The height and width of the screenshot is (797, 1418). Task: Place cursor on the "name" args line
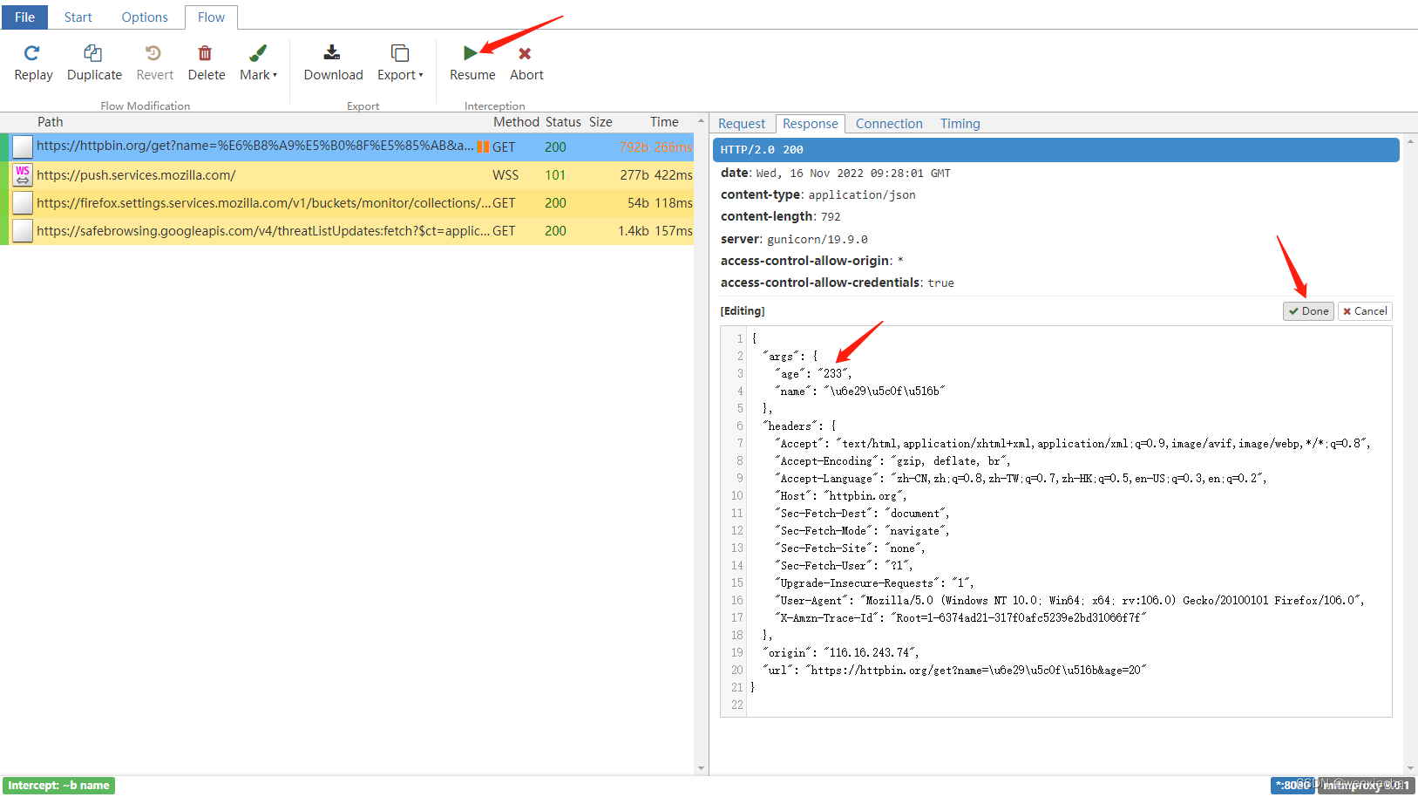coord(859,392)
